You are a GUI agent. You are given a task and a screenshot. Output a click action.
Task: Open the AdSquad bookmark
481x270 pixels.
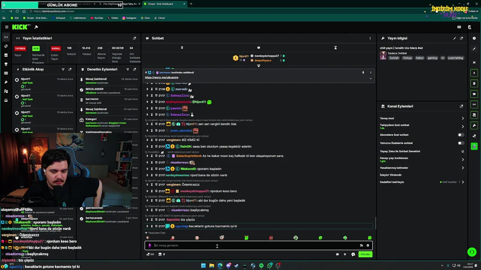point(58,18)
